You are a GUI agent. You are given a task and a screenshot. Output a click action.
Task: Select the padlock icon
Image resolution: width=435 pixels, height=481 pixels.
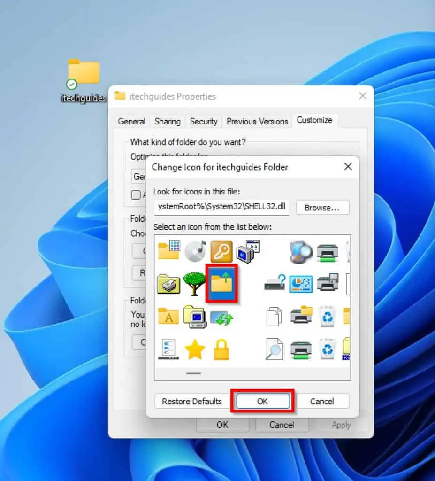click(x=222, y=349)
